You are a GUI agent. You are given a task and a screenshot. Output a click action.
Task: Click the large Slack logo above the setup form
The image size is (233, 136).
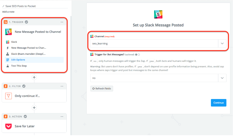[x=158, y=14]
